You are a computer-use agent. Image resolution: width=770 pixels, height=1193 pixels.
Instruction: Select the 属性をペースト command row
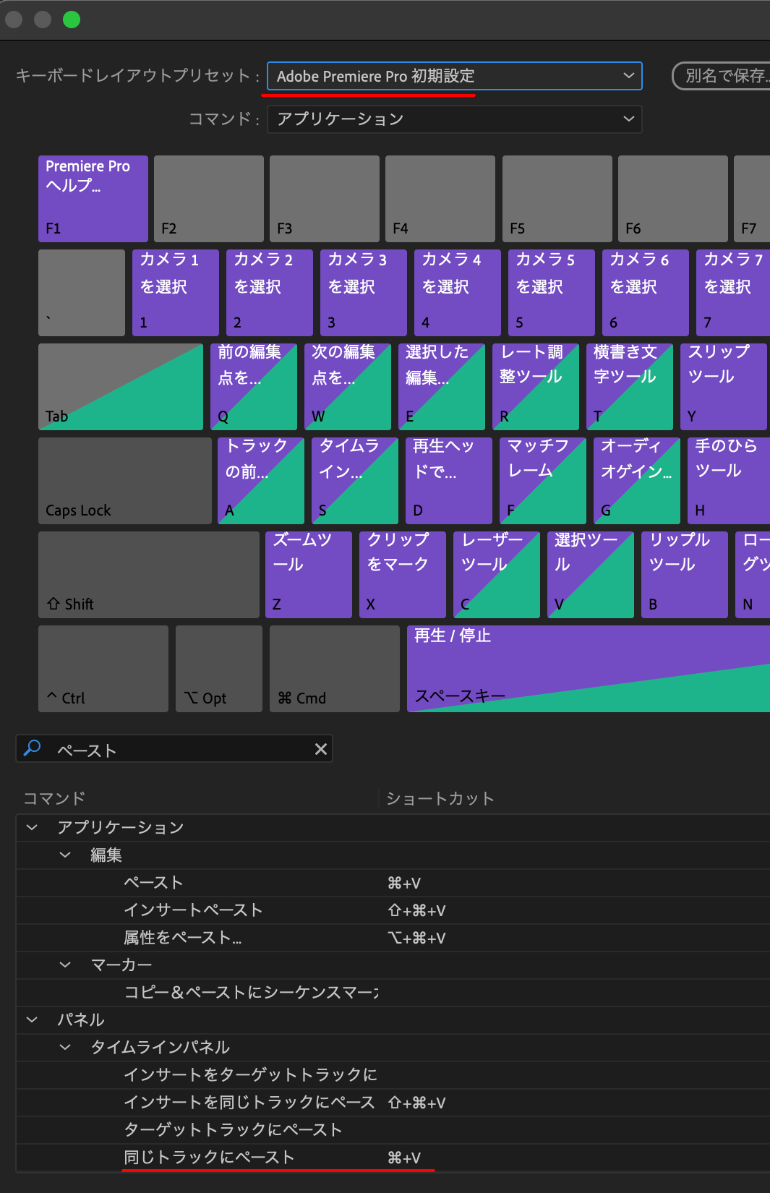(393, 938)
